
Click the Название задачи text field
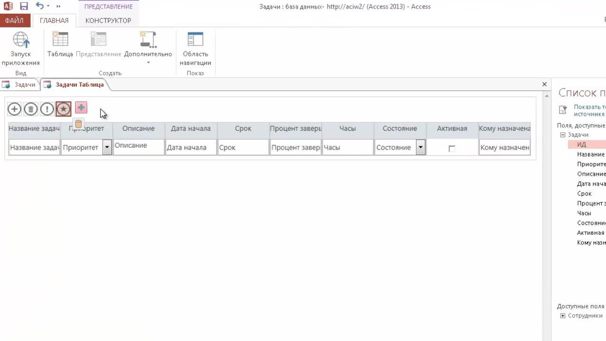click(34, 147)
